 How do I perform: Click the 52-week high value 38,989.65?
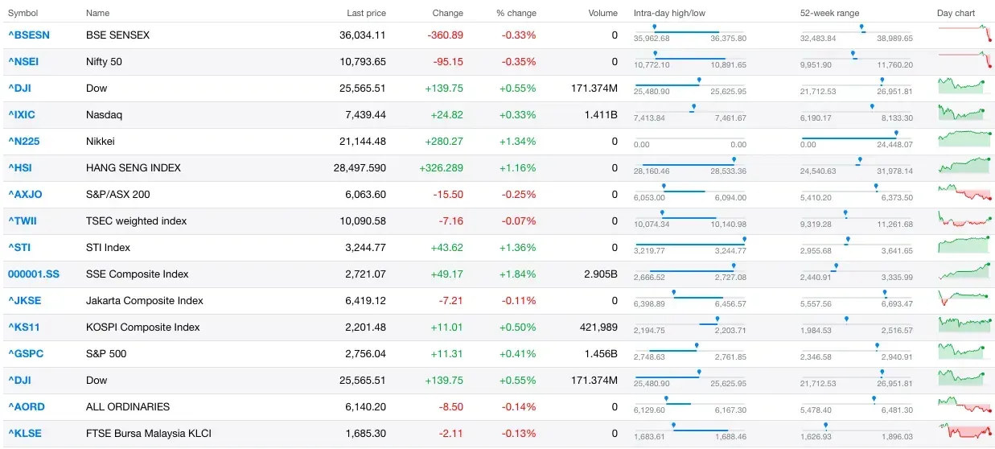pyautogui.click(x=896, y=38)
